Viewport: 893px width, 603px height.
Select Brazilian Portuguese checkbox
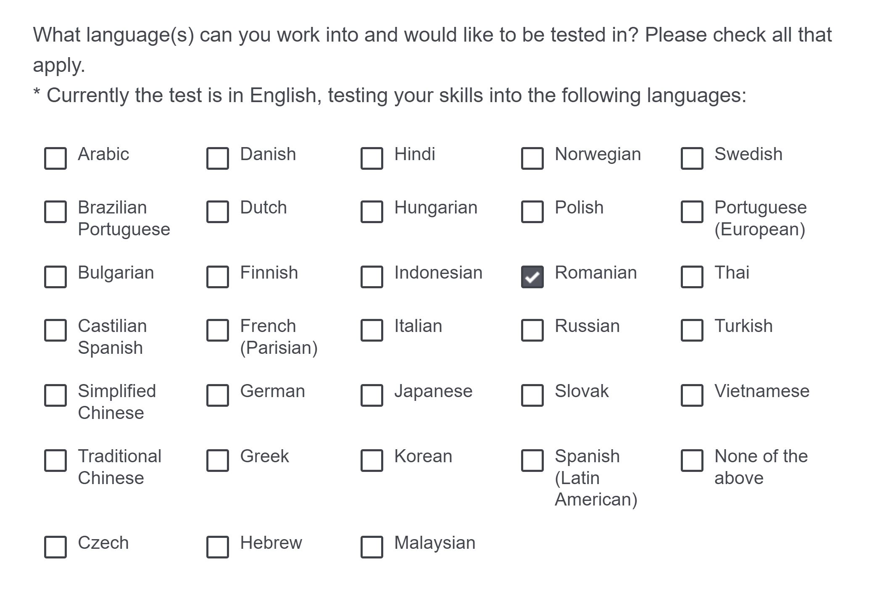pos(55,211)
